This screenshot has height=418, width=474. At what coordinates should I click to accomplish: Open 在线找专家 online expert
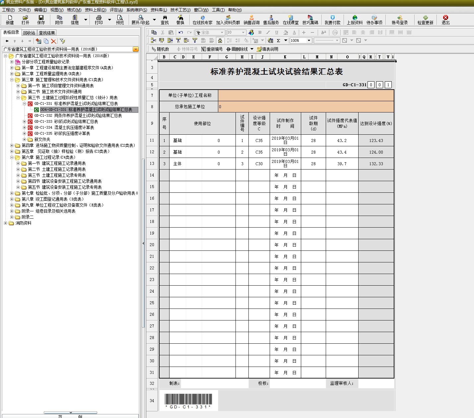pyautogui.click(x=202, y=20)
